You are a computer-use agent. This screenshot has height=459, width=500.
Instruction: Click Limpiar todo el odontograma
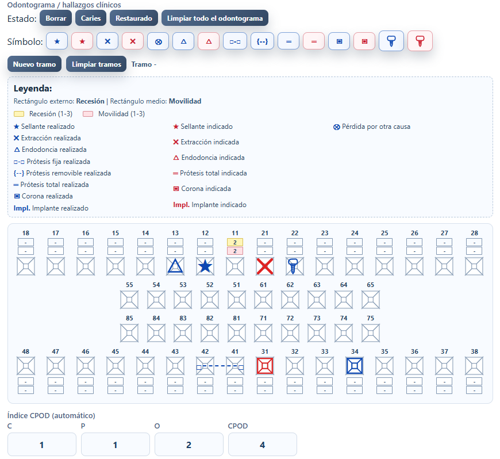[215, 18]
